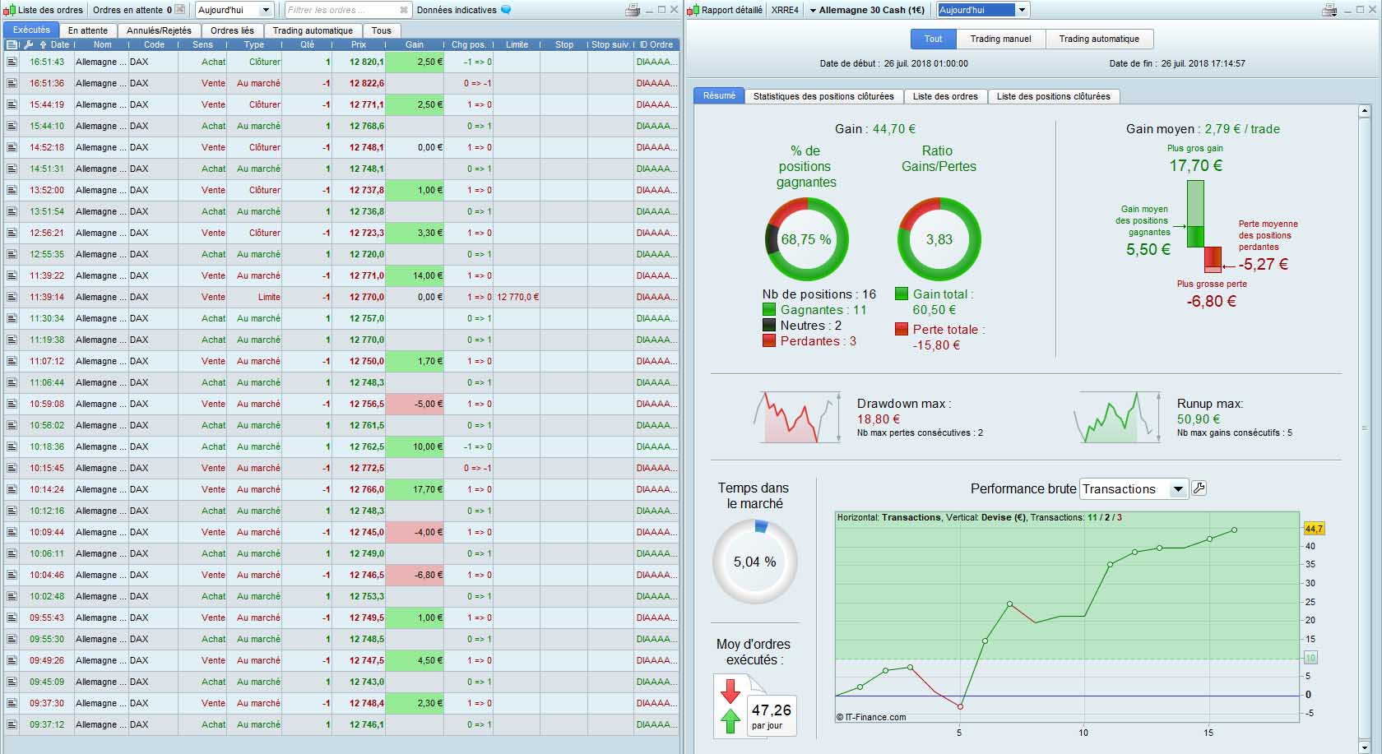Viewport: 1382px width, 754px height.
Task: Click the report scrollbar up arrow
Action: pyautogui.click(x=1365, y=111)
